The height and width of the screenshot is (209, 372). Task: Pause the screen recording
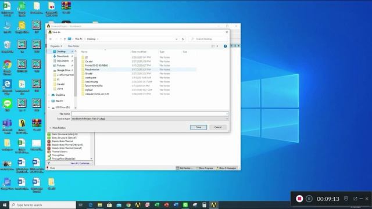pos(309,199)
